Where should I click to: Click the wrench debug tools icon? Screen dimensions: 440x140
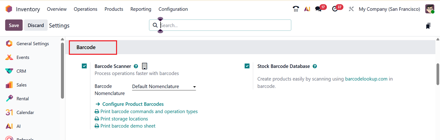(351, 9)
